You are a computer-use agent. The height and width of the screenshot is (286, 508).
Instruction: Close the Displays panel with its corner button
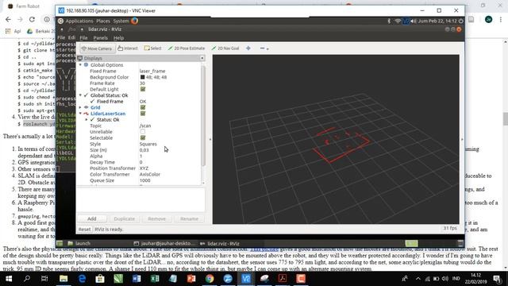pyautogui.click(x=202, y=58)
